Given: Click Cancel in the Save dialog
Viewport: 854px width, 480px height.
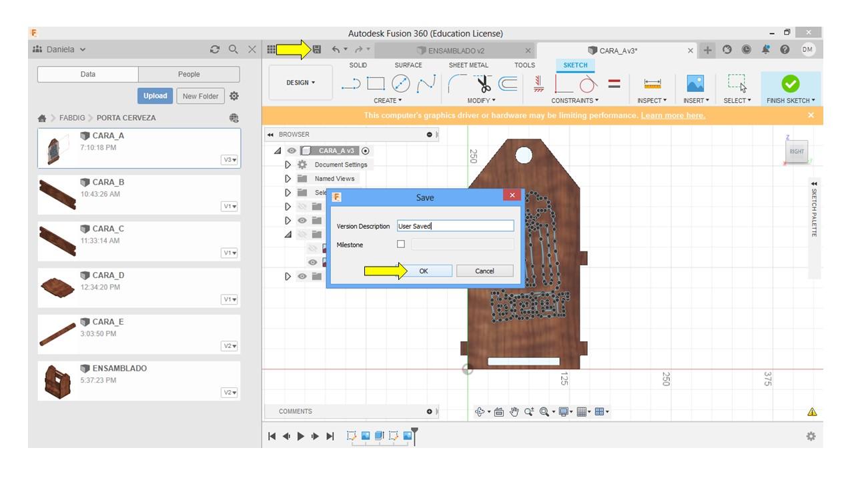Looking at the screenshot, I should tap(484, 271).
